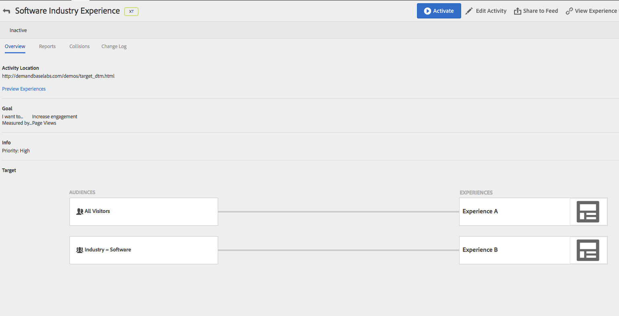Click the Industry = Software audience icon
This screenshot has width=619, height=316.
80,250
